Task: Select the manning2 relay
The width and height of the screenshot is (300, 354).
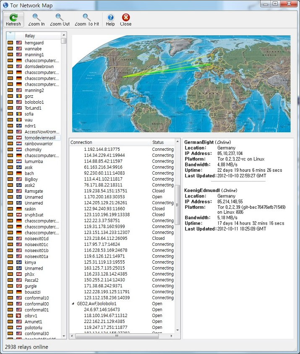Action: click(34, 90)
